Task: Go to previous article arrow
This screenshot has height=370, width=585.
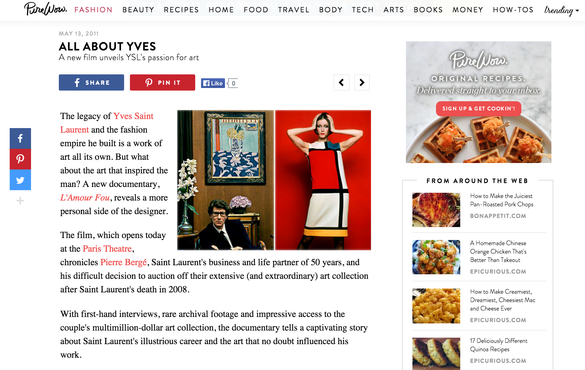Action: [342, 82]
